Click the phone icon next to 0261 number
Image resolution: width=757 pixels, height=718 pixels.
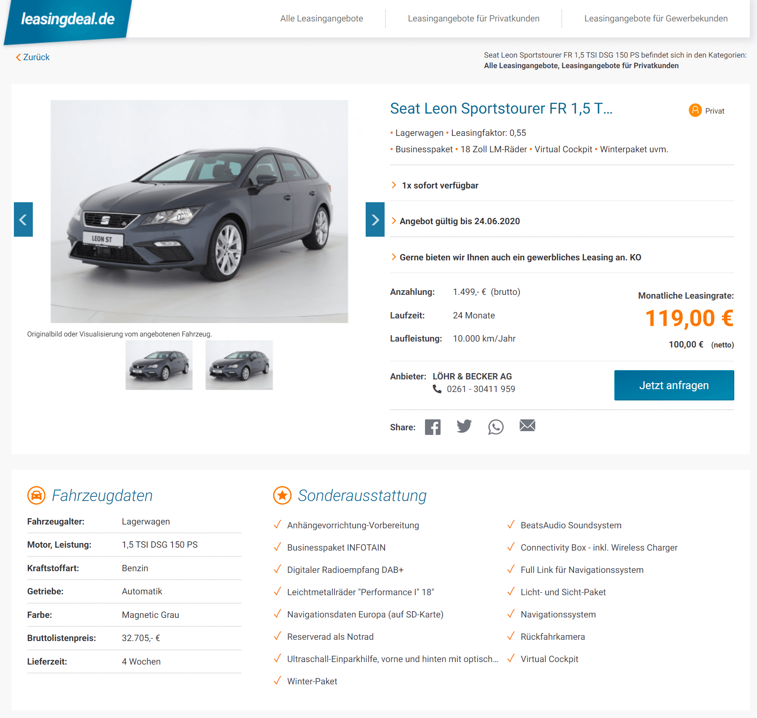pos(437,389)
